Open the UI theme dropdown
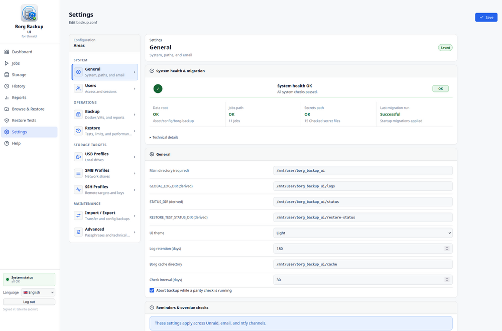Image resolution: width=502 pixels, height=331 pixels. pos(363,233)
